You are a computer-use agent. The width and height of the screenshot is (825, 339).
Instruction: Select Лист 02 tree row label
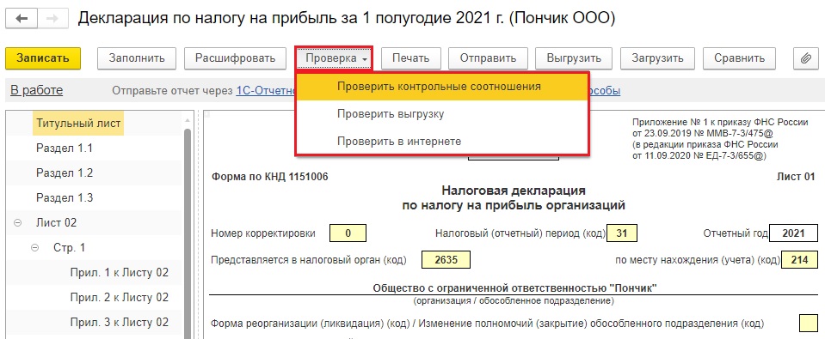click(x=56, y=223)
